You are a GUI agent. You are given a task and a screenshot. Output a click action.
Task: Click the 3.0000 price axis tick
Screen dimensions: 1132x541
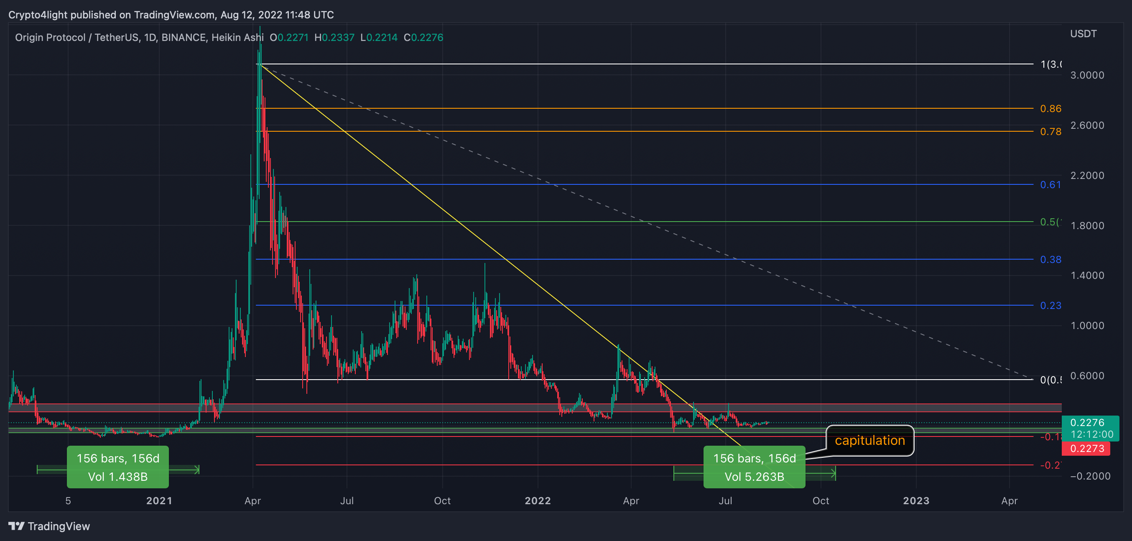1087,75
